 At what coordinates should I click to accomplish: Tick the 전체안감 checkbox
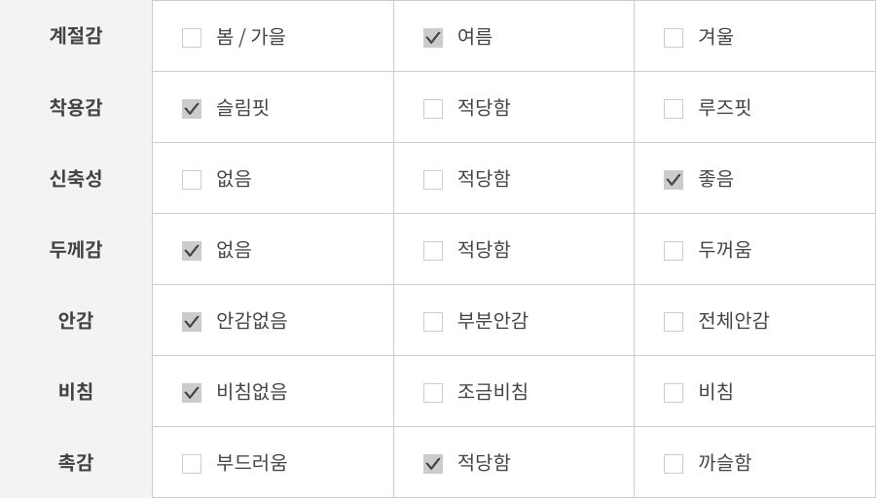[x=674, y=322]
